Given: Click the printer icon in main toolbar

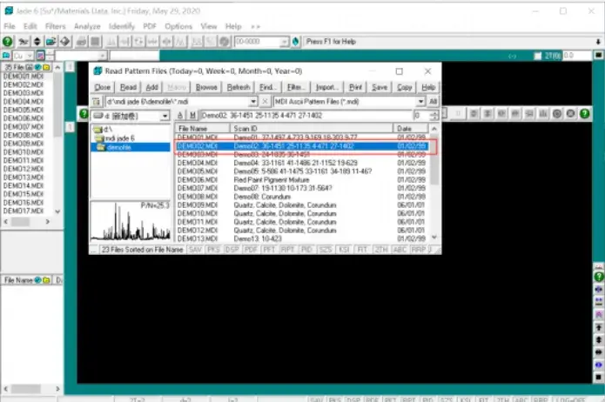Looking at the screenshot, I should click(x=82, y=41).
